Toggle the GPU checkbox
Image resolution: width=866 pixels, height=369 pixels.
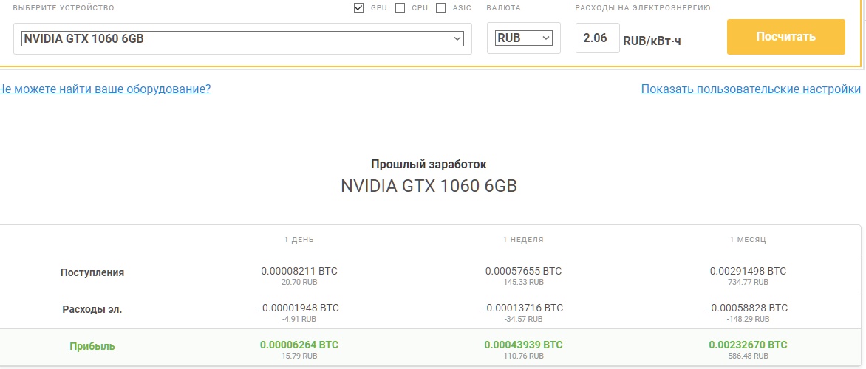(358, 7)
